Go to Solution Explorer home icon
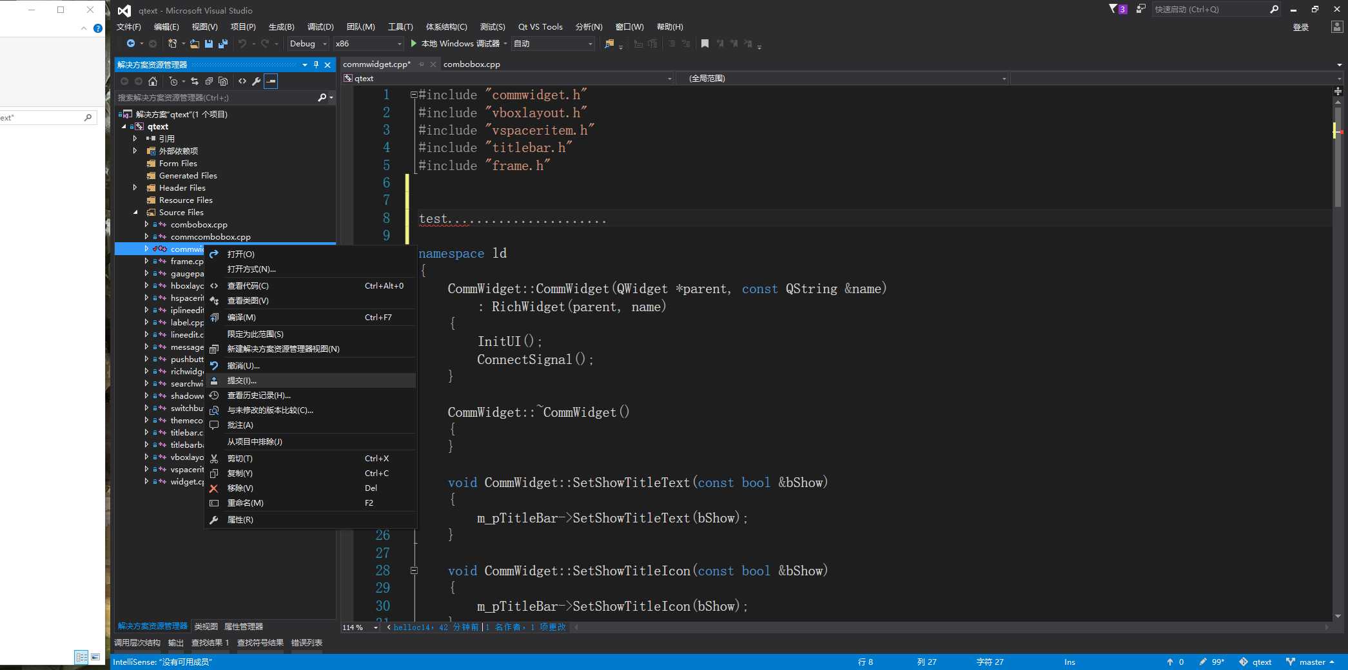Viewport: 1348px width, 670px height. (153, 81)
